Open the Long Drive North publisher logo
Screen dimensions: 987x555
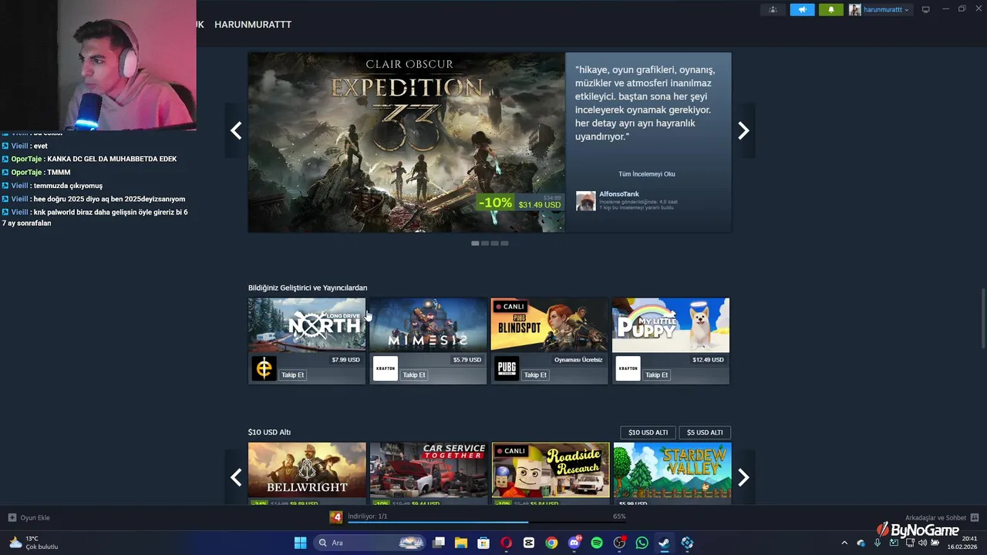(264, 368)
